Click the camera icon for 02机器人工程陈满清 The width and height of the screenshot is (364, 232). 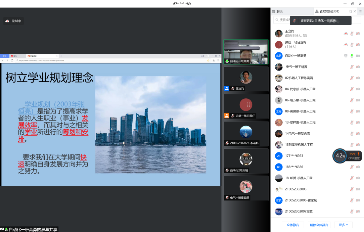[358, 78]
